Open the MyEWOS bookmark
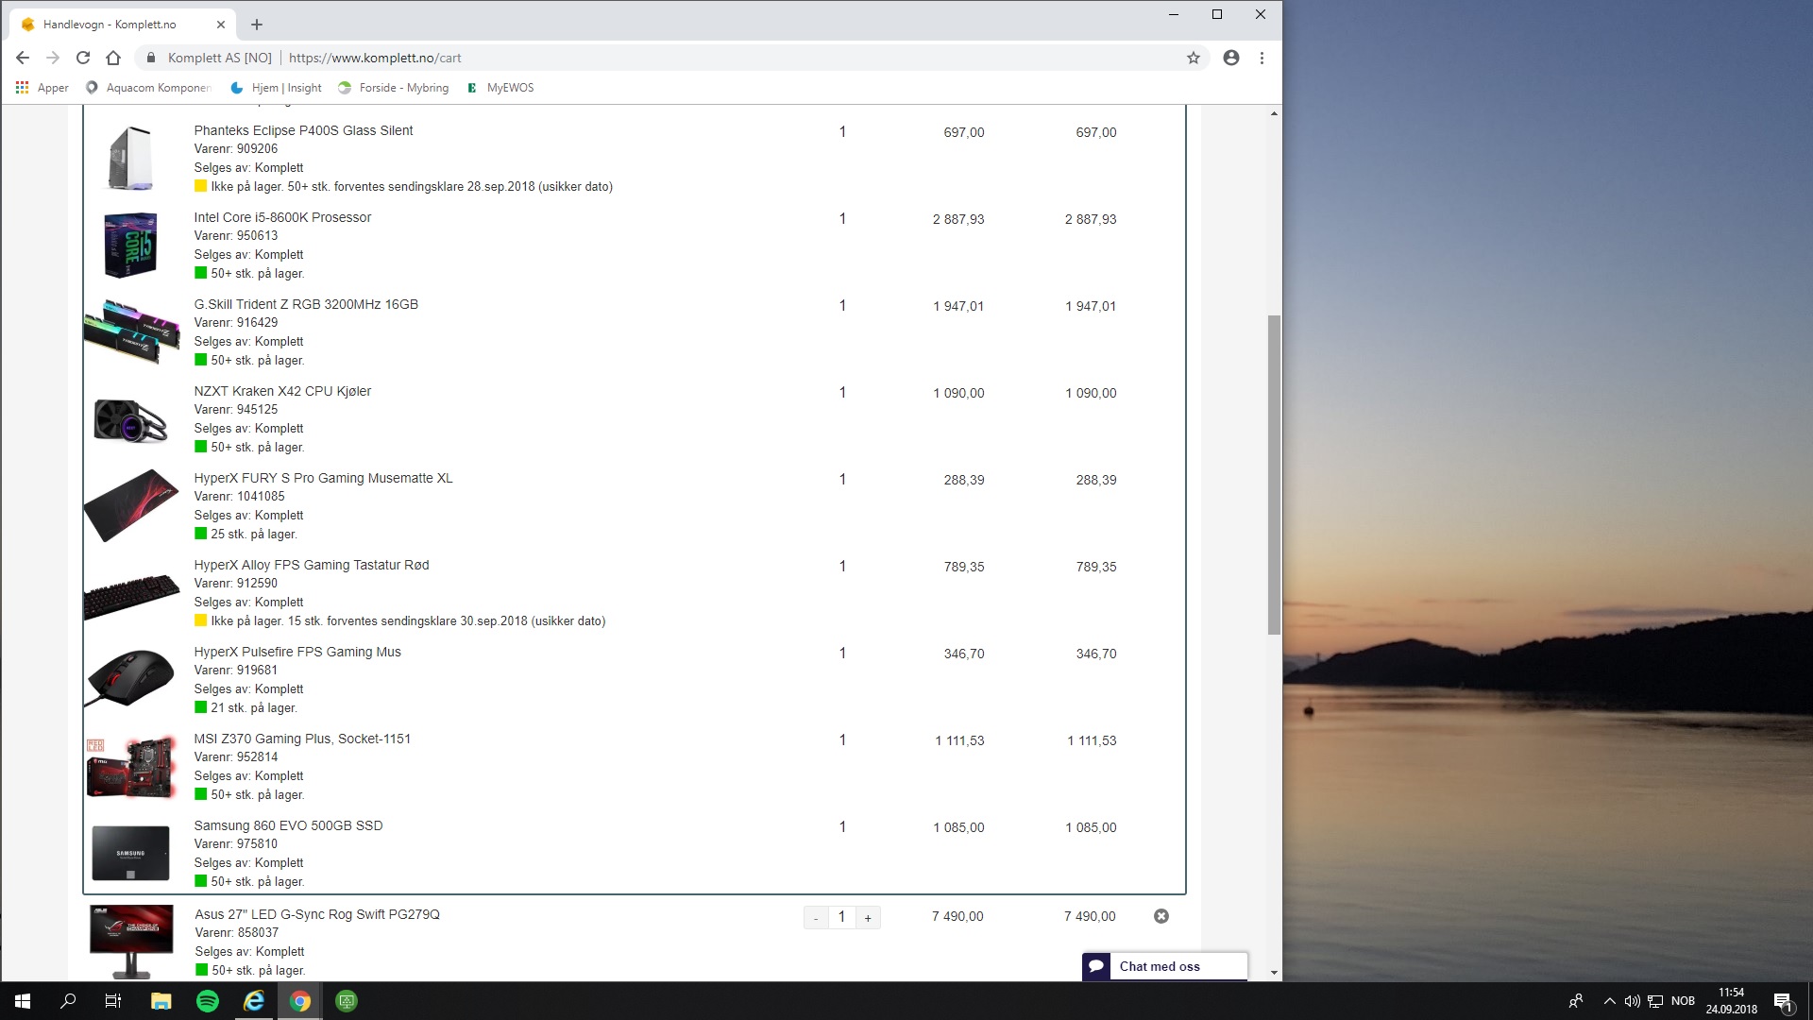The width and height of the screenshot is (1813, 1020). (x=500, y=88)
